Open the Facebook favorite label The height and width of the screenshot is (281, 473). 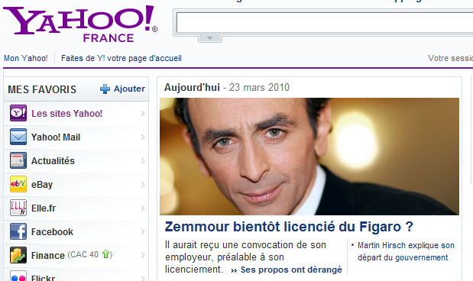coord(52,232)
